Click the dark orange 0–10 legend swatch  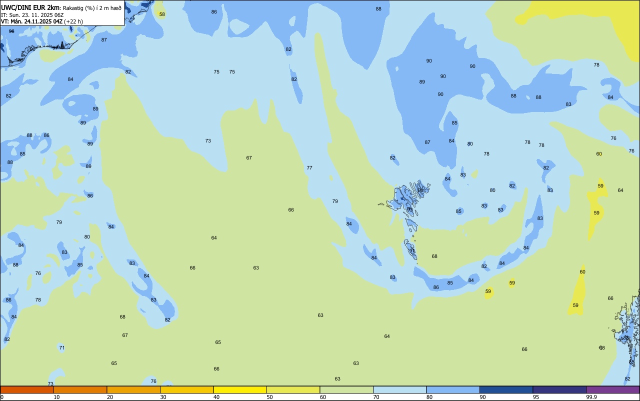27,389
